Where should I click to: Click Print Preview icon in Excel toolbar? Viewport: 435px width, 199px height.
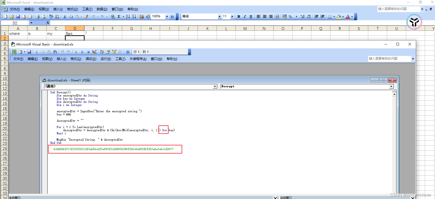point(44,17)
